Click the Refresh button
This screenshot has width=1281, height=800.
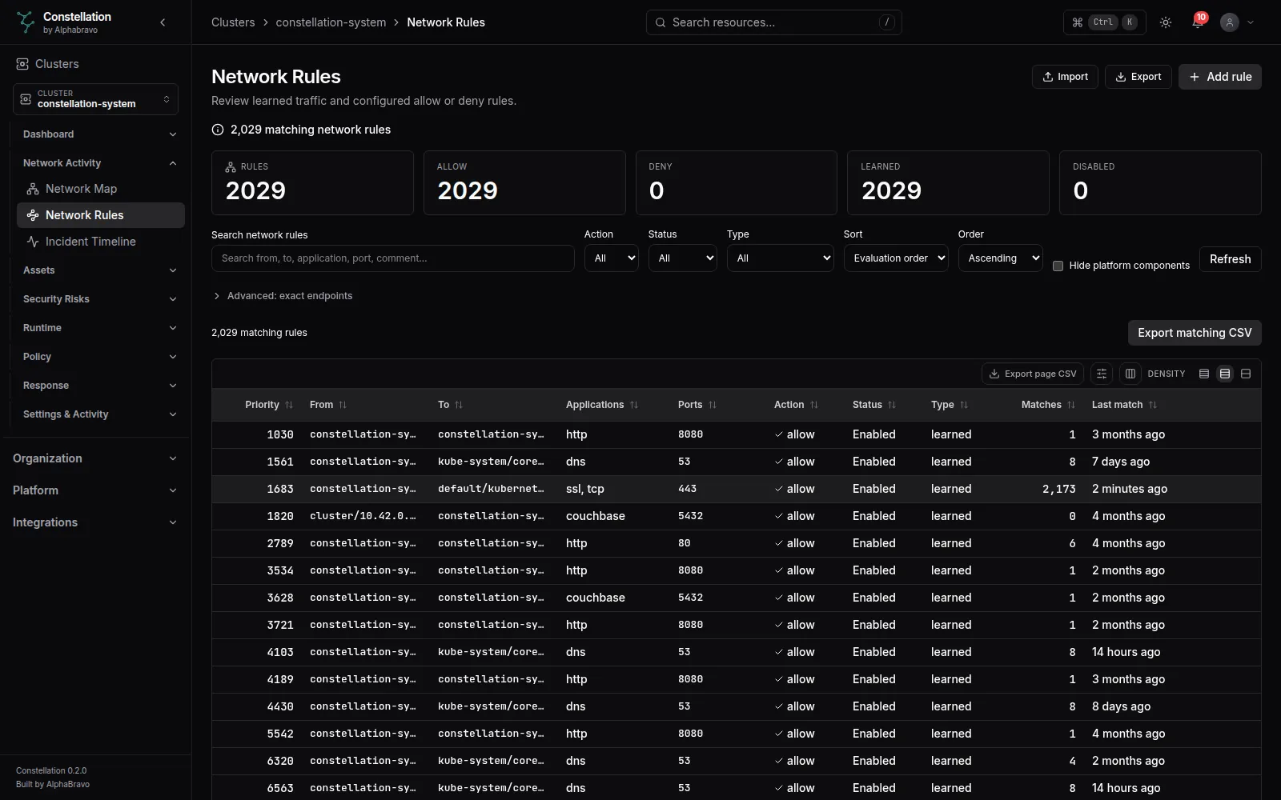(1231, 259)
